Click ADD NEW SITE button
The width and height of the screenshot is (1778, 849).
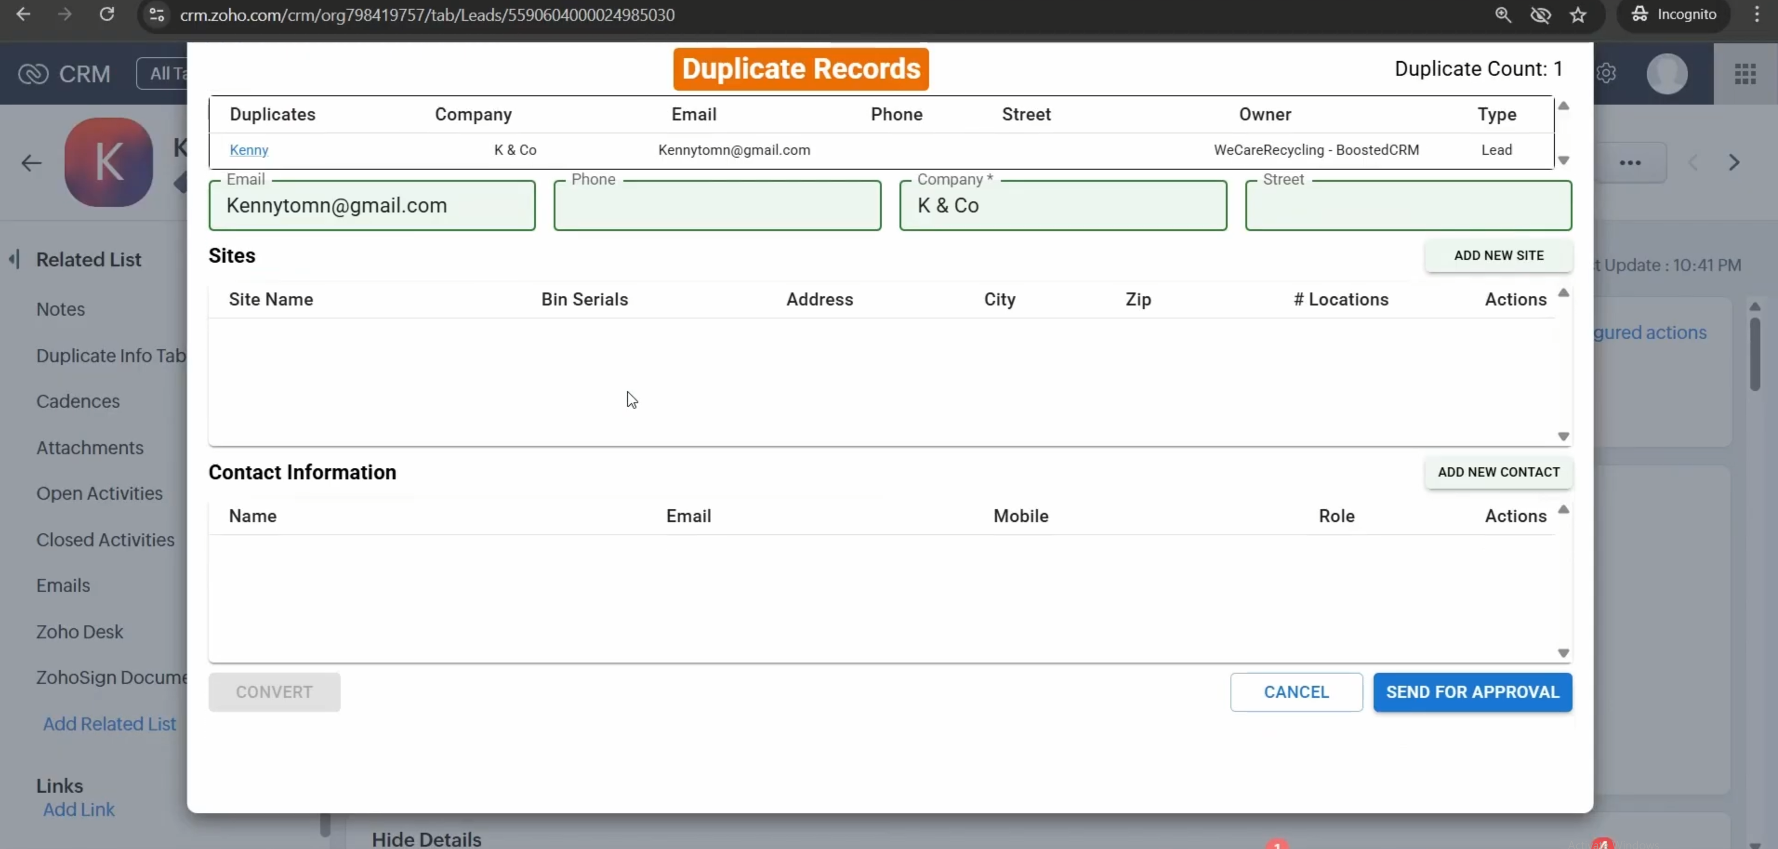[x=1499, y=255]
